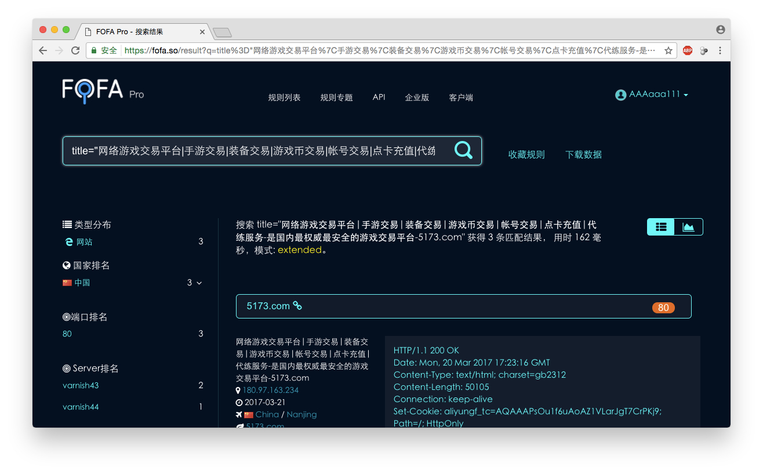Click the secure lock icon in address bar
763x474 pixels.
(95, 50)
